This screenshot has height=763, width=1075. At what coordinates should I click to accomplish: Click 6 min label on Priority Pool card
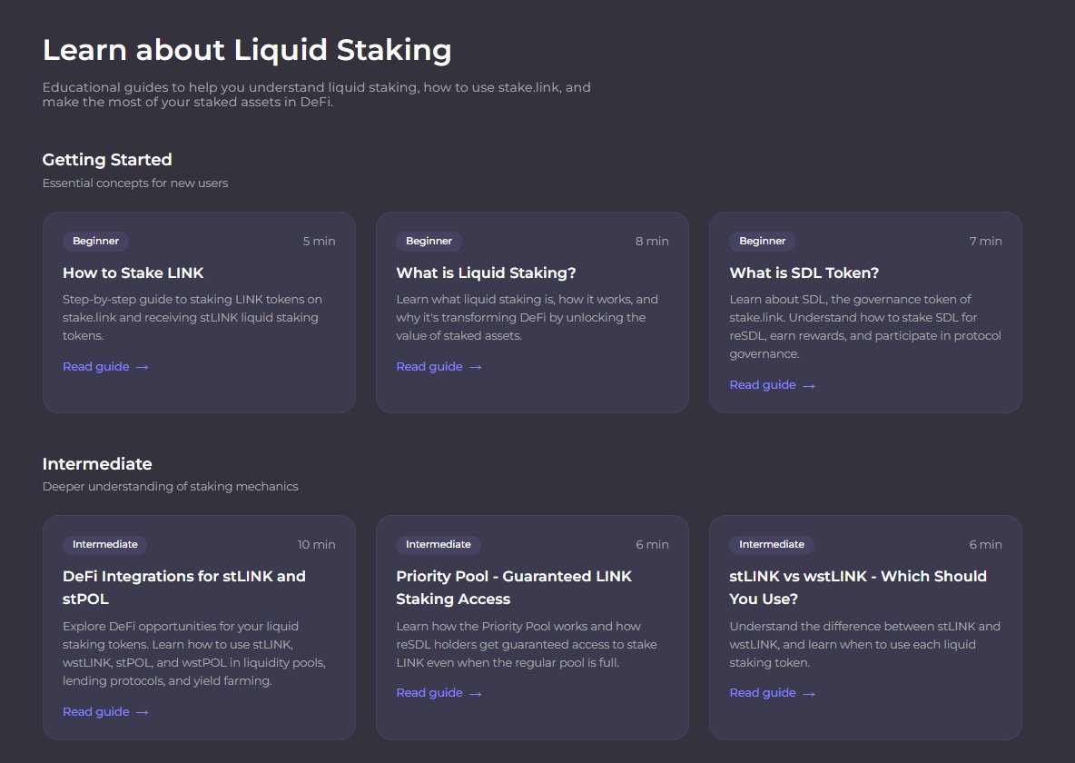point(652,544)
